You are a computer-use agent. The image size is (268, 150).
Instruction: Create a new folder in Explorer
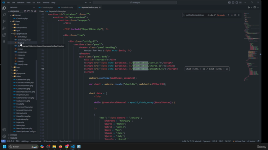tap(28, 11)
